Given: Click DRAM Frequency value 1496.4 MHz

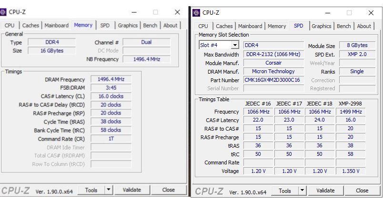Looking at the screenshot, I should pyautogui.click(x=111, y=79).
